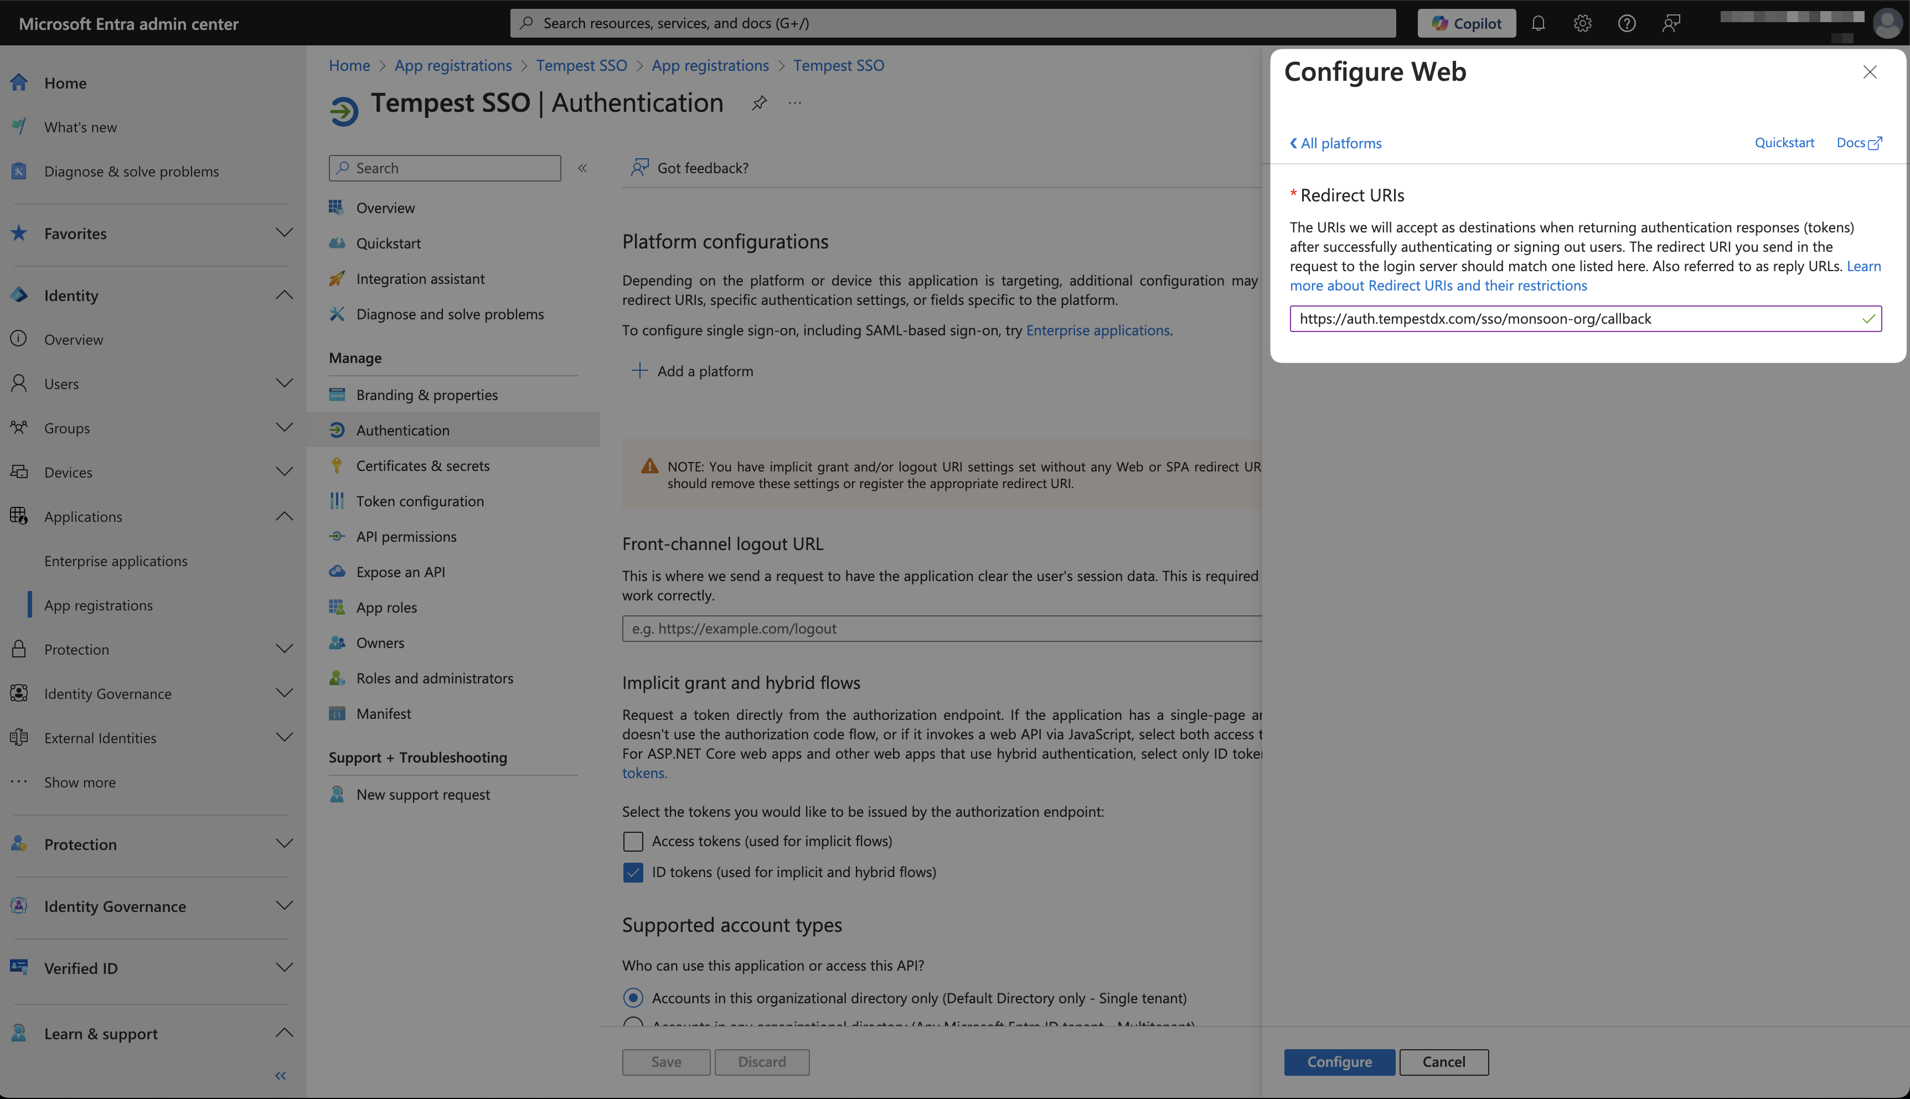Uncheck the ID tokens checkbox
Viewport: 1910px width, 1099px height.
tap(633, 872)
